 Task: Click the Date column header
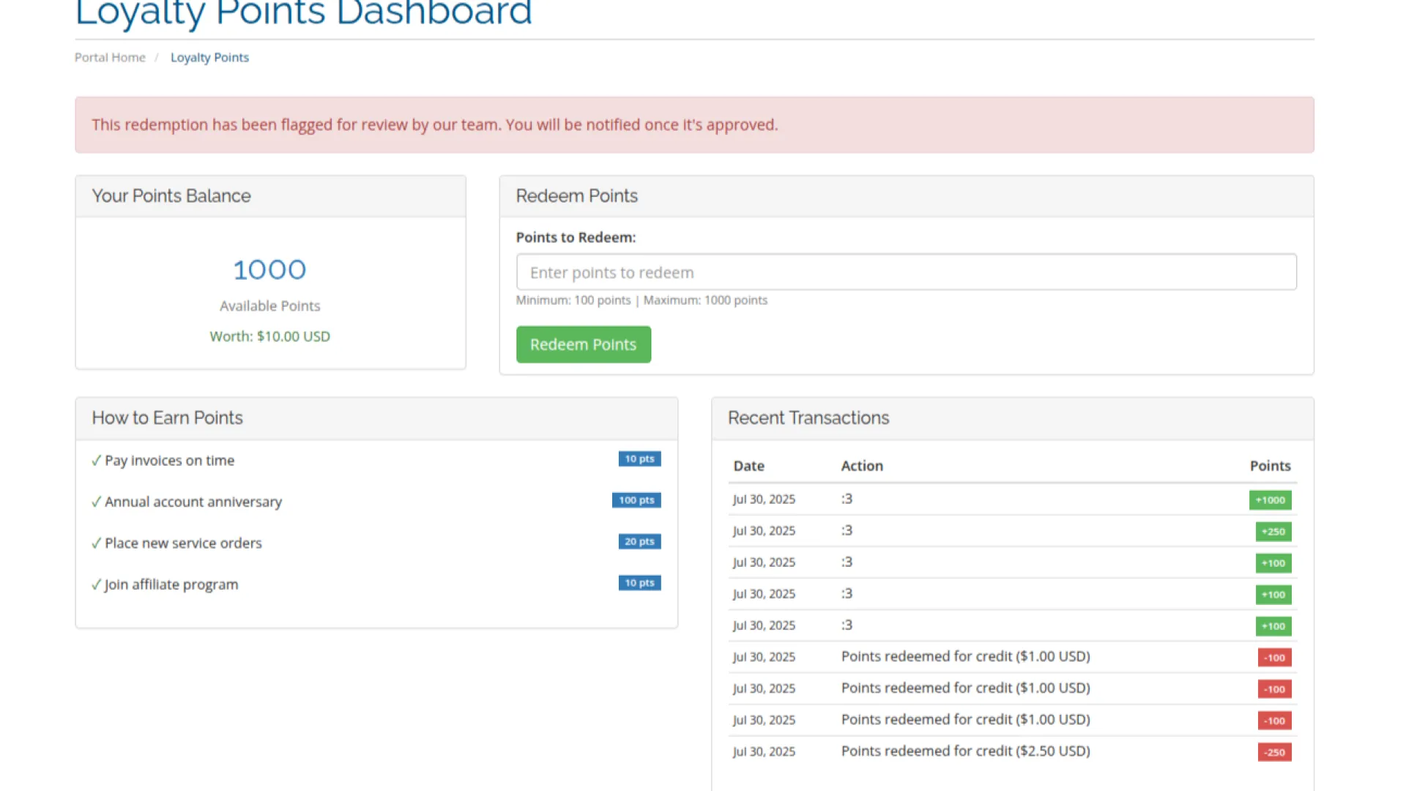[x=748, y=466]
